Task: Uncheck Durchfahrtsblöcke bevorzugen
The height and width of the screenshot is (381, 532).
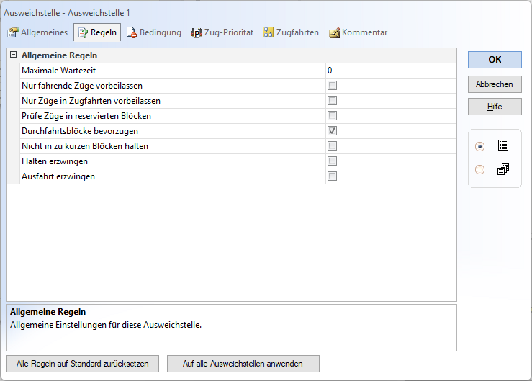Action: 332,131
